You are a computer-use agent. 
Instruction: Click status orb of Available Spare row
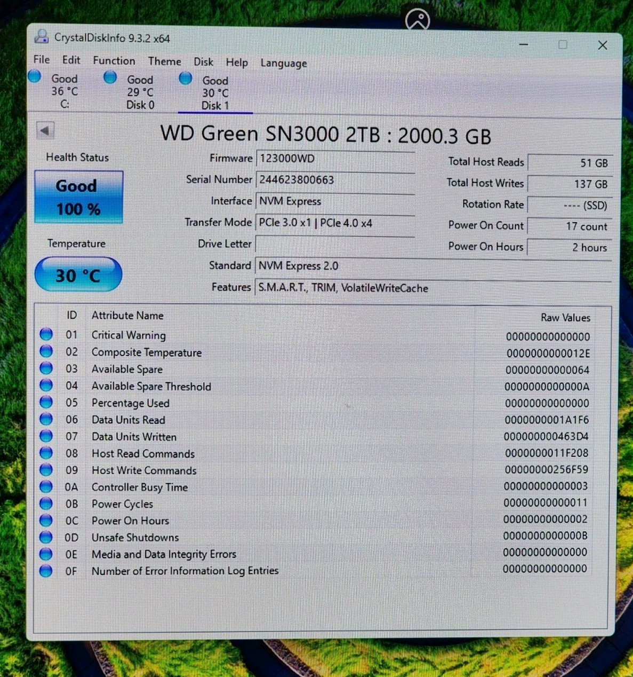pyautogui.click(x=46, y=368)
